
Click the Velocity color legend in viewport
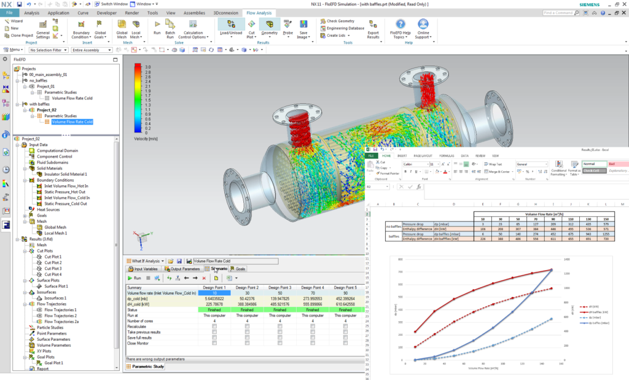(x=136, y=98)
